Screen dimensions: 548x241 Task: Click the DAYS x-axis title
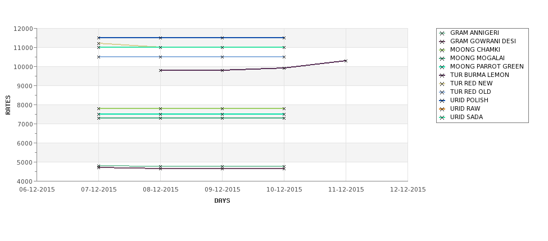coord(222,201)
